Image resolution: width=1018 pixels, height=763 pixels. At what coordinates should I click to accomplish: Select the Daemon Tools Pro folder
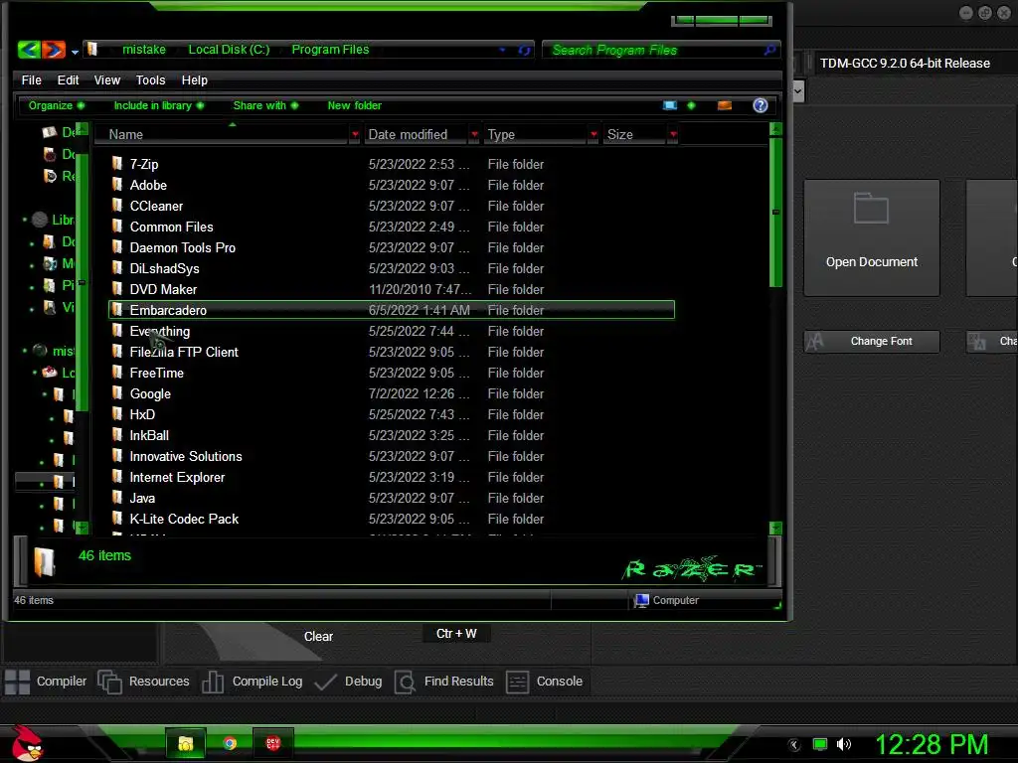183,247
